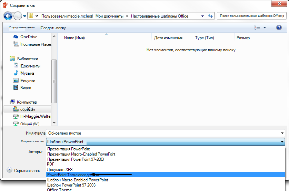Select Компьютер in navigation pane
This screenshot has height=191, width=289.
click(23, 102)
